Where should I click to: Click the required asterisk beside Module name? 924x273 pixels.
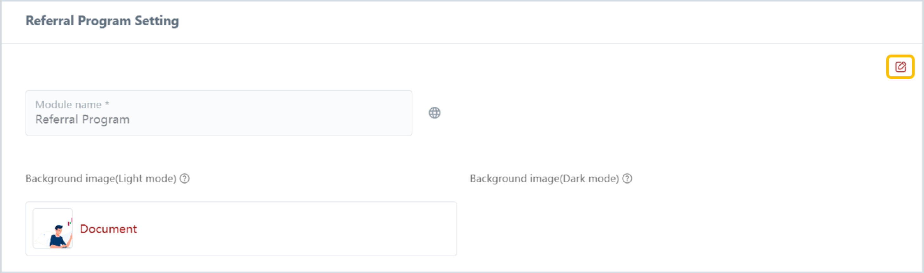pyautogui.click(x=107, y=104)
